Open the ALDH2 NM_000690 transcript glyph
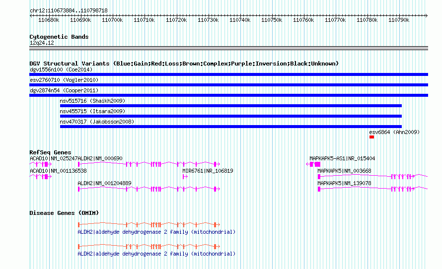 click(x=149, y=164)
